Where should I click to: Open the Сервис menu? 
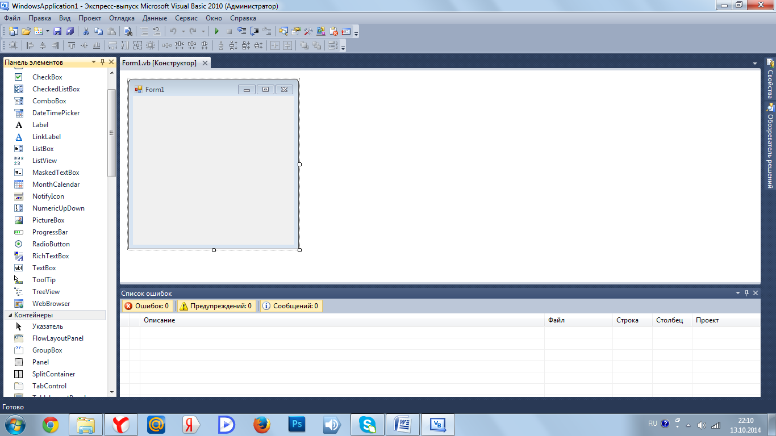(x=186, y=18)
